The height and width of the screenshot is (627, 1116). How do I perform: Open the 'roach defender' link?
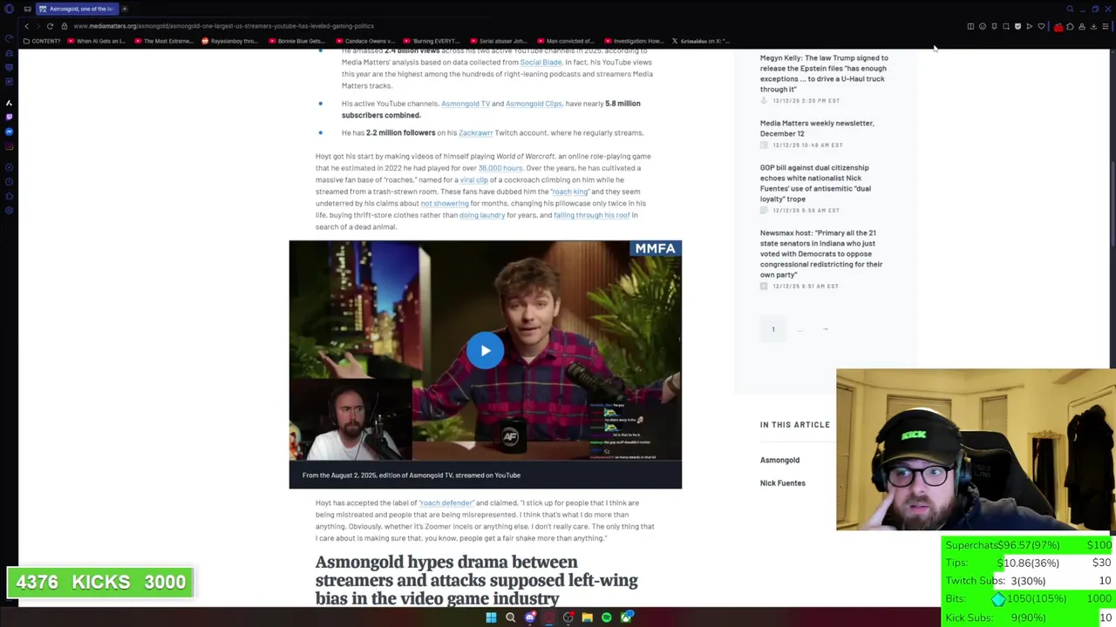[x=446, y=503]
